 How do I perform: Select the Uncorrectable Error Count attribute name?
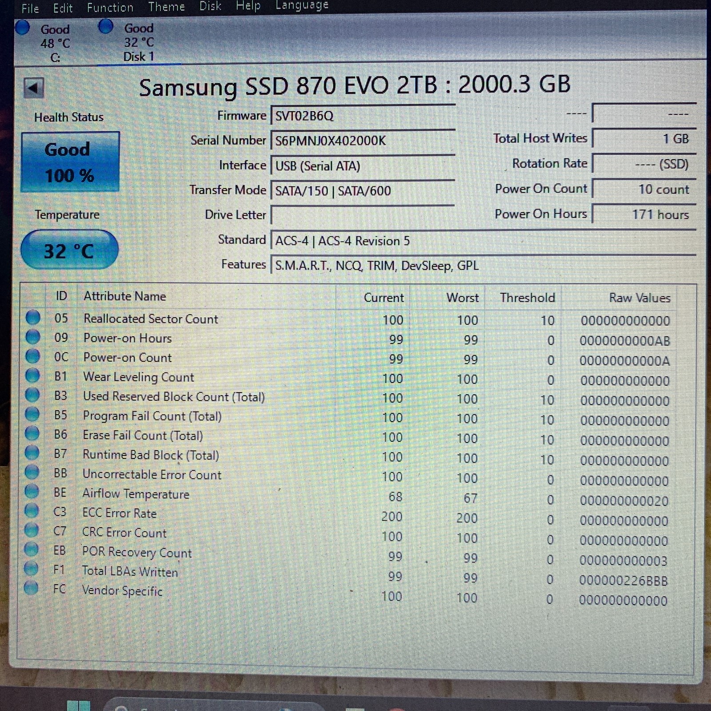tap(152, 474)
